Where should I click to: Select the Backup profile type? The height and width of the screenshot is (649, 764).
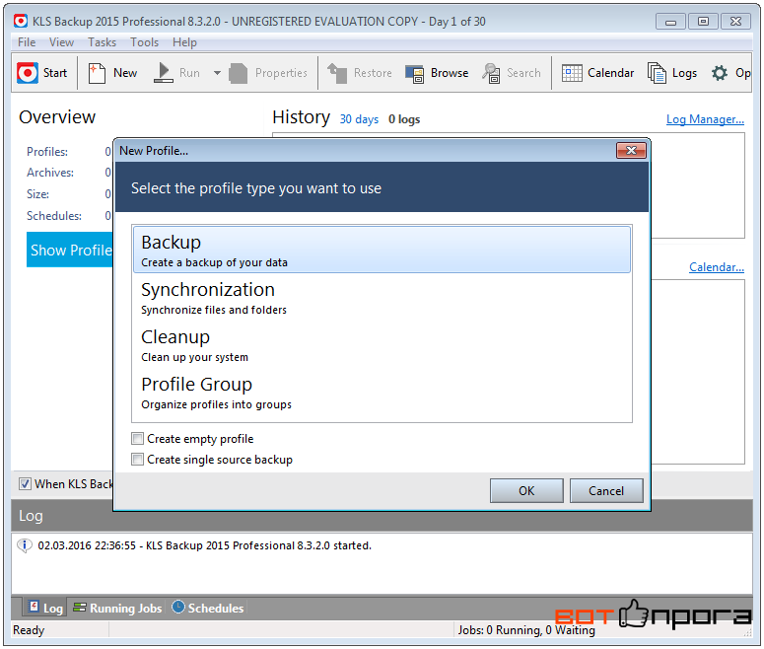[382, 250]
